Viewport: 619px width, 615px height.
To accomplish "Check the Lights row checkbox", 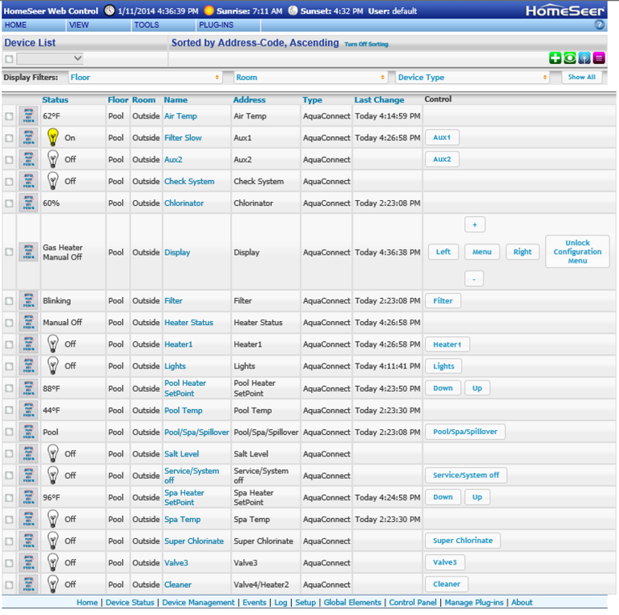I will [9, 366].
